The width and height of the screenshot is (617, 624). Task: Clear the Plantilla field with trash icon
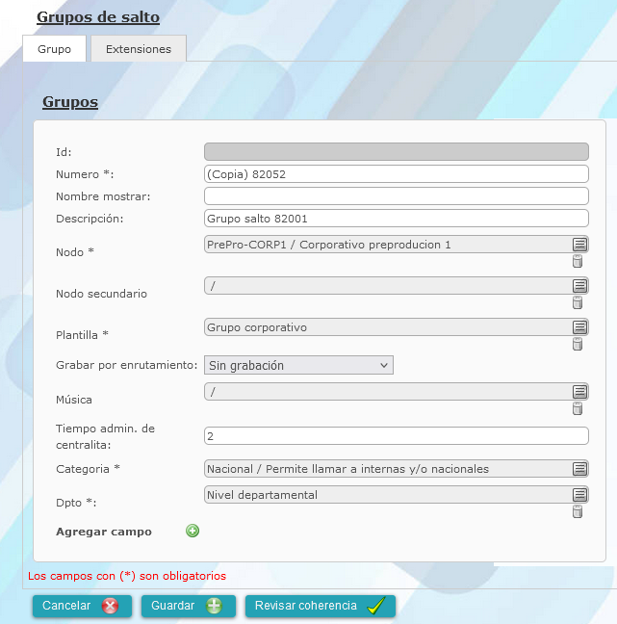[578, 344]
